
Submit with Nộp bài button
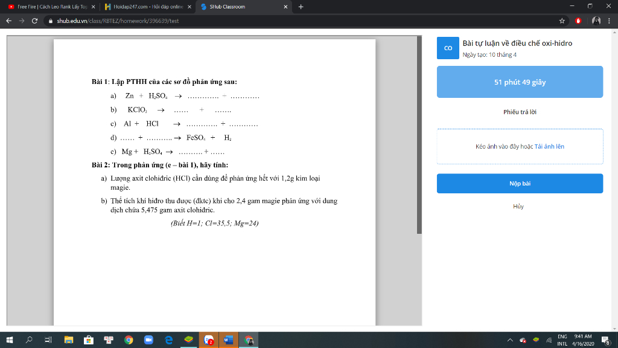520,184
